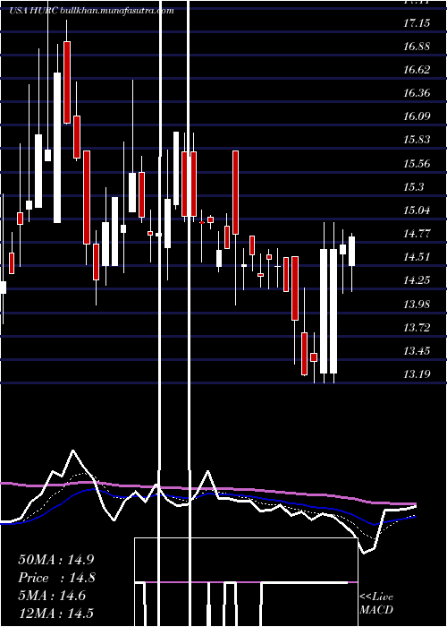Click the 'USA HURC bullkhan.munafasutra.com' chart title
This screenshot has width=447, height=627.
point(92,11)
